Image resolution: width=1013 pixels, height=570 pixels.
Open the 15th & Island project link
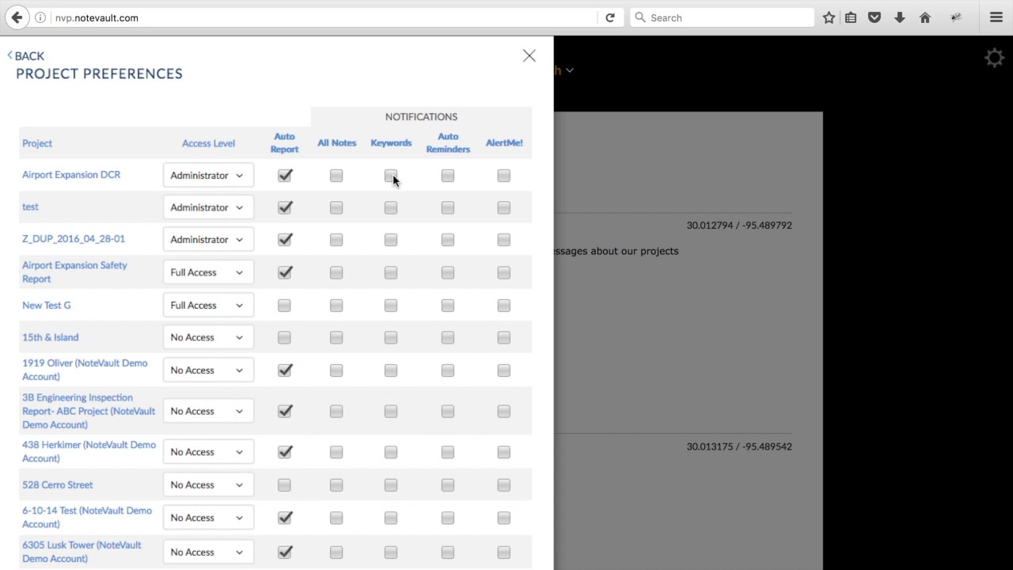pos(50,337)
